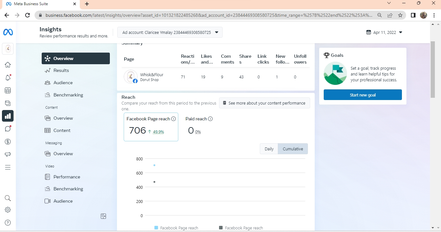Click Start new goal button
Screen dimensions: 441x232
[x=362, y=95]
